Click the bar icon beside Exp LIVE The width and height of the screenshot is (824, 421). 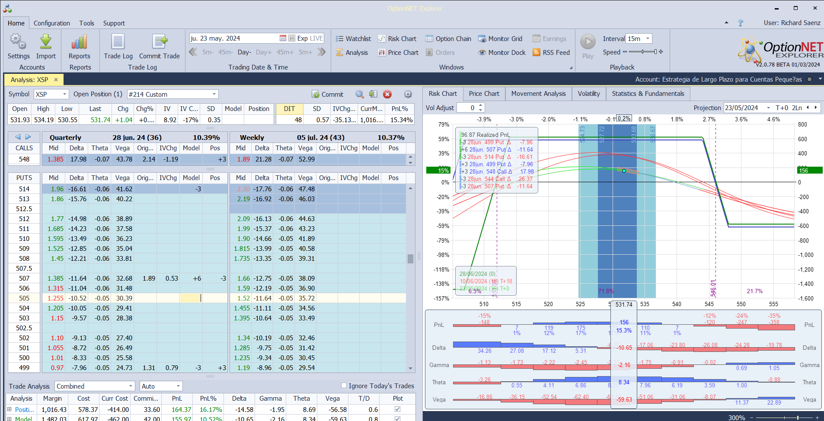[292, 38]
